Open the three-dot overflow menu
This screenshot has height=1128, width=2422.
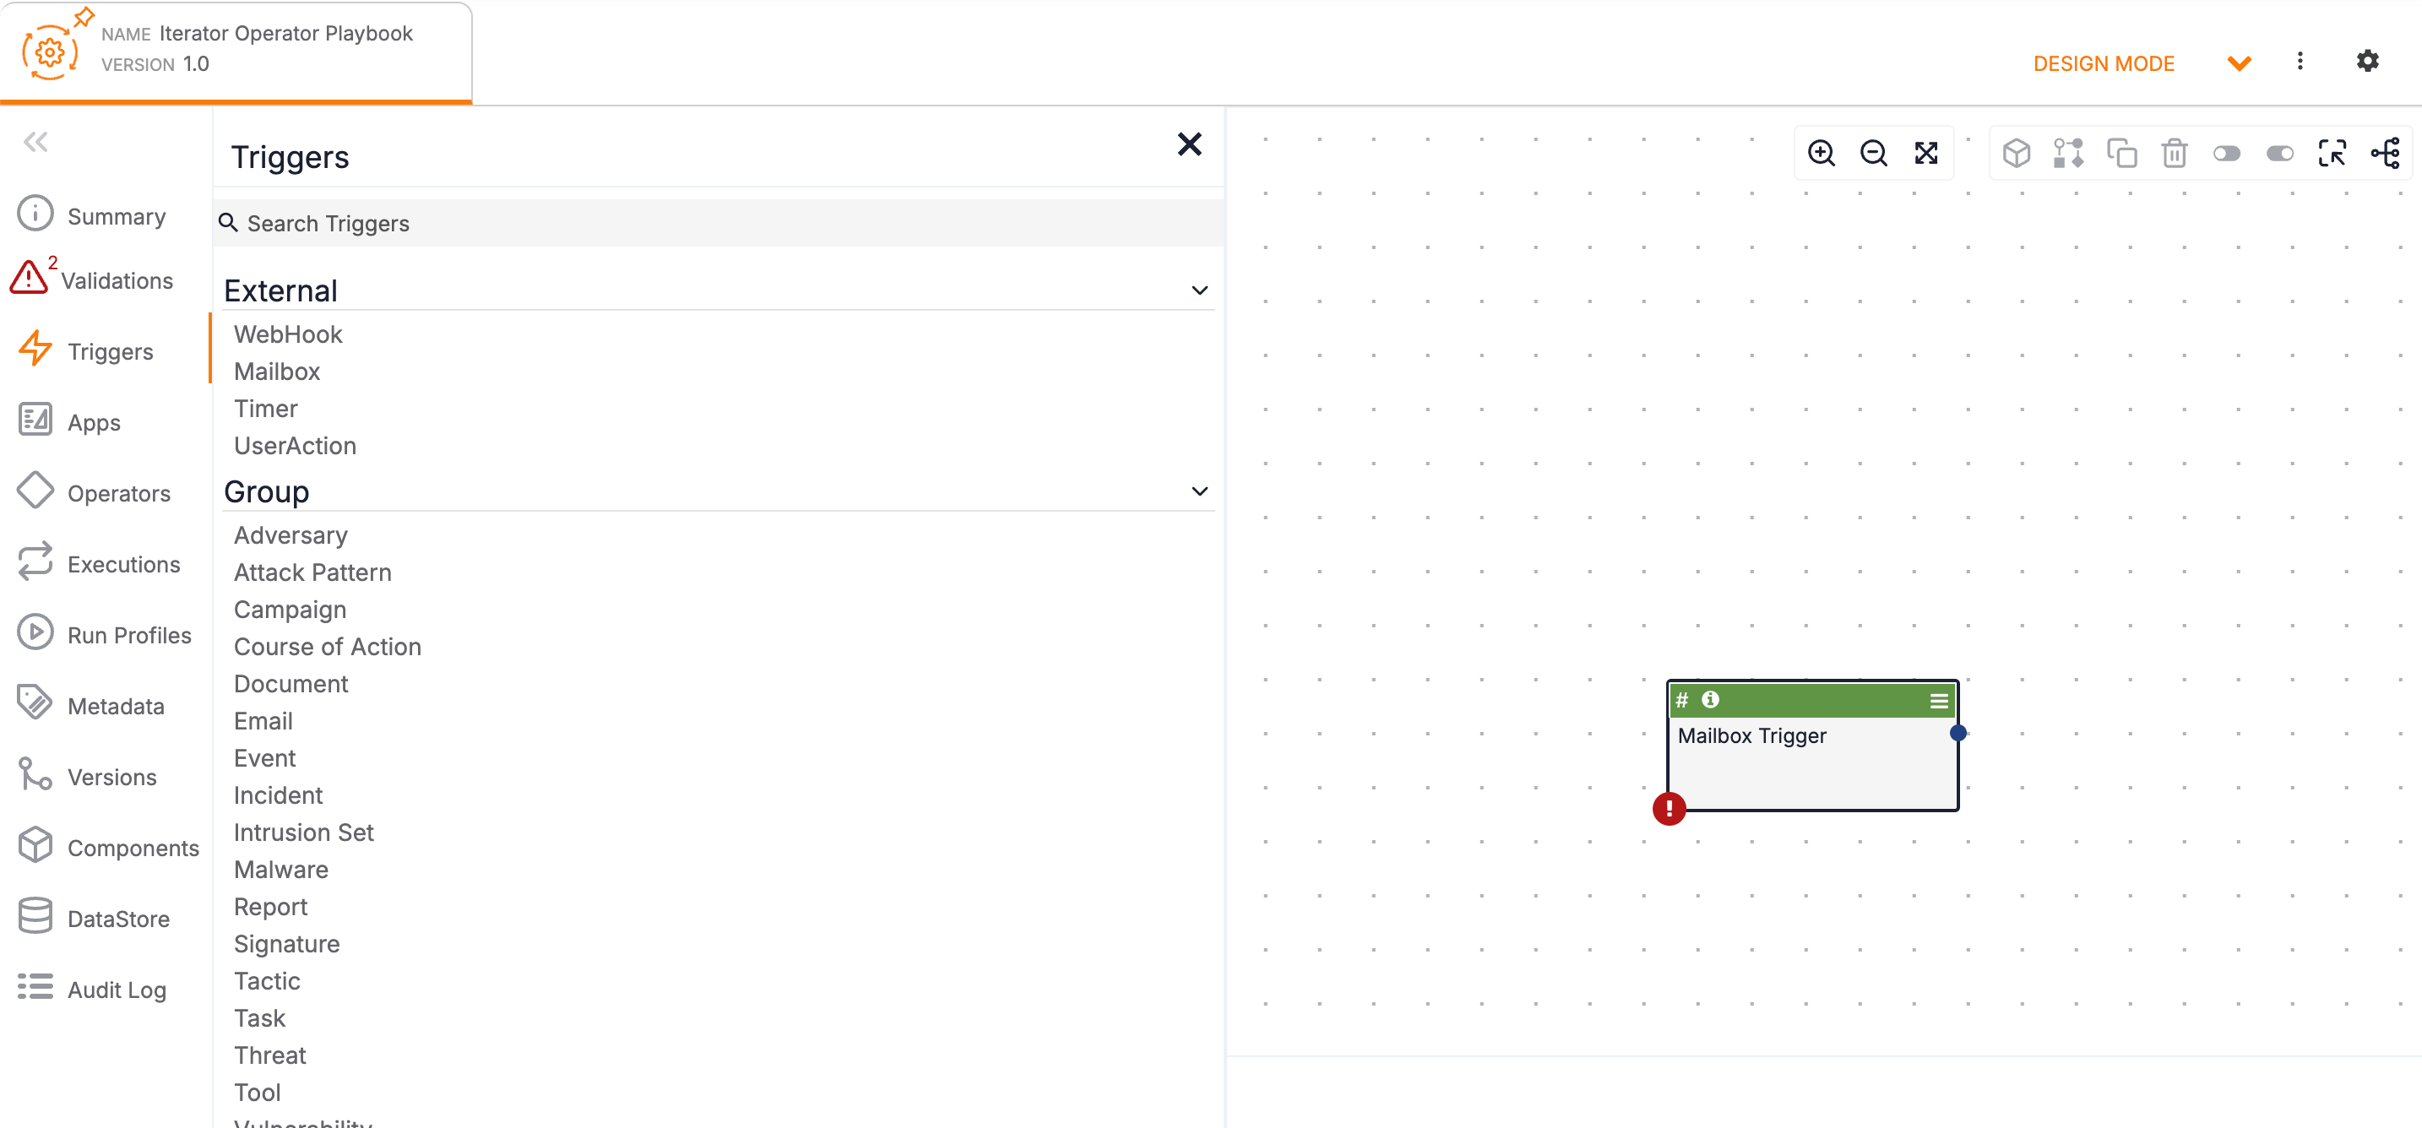(x=2300, y=61)
